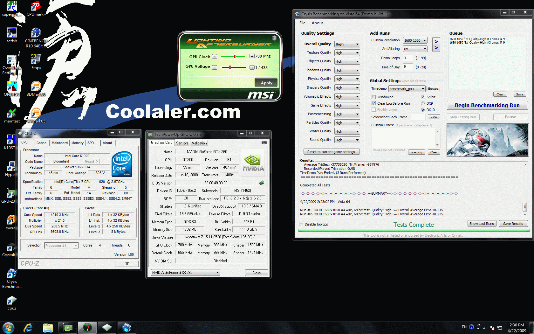The height and width of the screenshot is (334, 534).
Task: Click the Custom Cvars text area
Action: pyautogui.click(x=403, y=138)
